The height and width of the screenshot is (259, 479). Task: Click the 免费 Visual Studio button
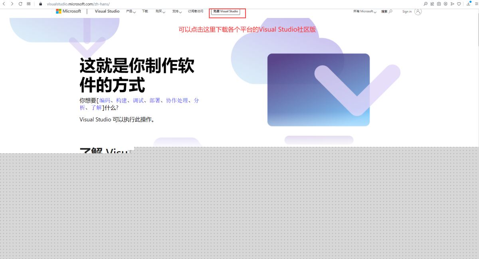point(226,12)
